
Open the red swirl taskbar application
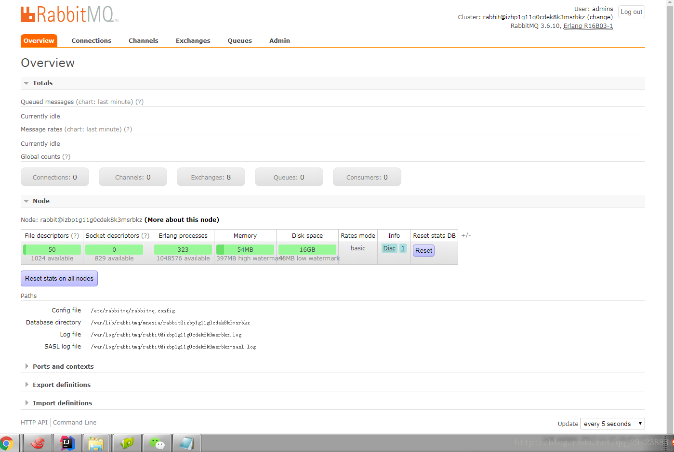(38, 443)
